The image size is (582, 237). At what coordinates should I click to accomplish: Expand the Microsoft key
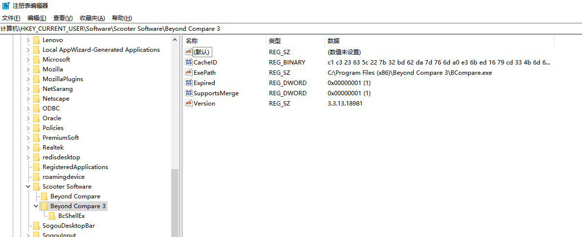[x=28, y=59]
